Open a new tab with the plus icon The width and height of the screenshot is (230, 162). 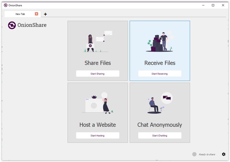coord(46,14)
